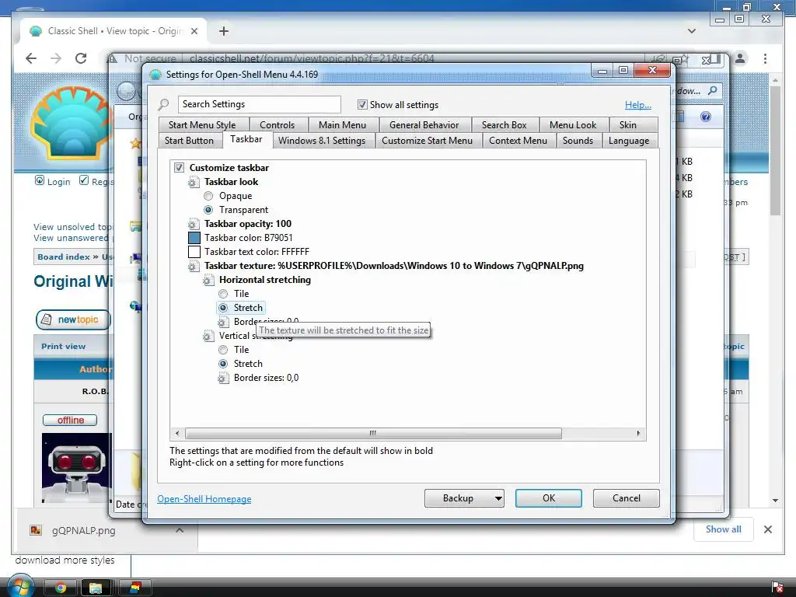Open the Menu Look tab
The width and height of the screenshot is (796, 597).
(573, 125)
